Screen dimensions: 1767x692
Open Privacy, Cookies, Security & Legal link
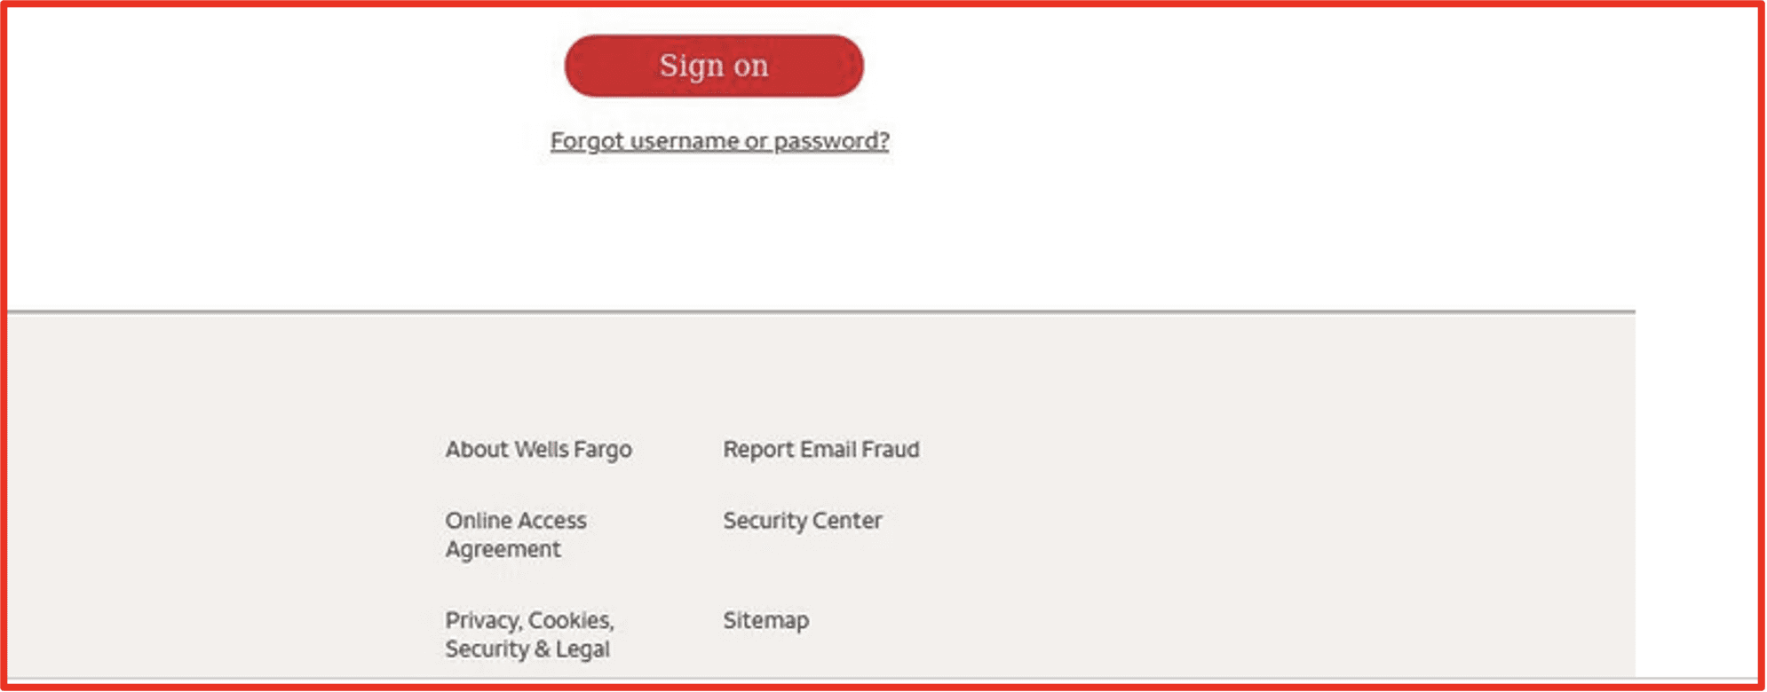pyautogui.click(x=530, y=634)
